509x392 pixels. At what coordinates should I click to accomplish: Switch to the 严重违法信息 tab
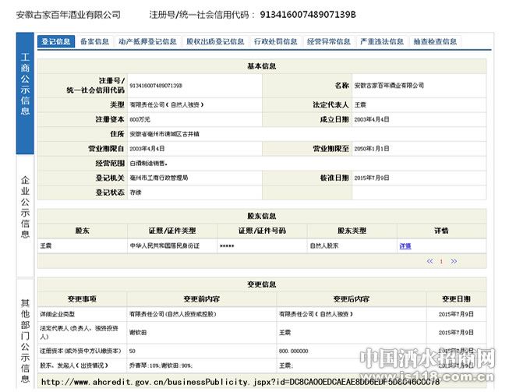click(x=382, y=41)
